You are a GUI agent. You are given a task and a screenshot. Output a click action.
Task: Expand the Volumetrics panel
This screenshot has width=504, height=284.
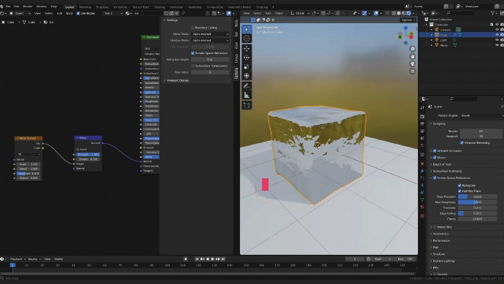[441, 234]
